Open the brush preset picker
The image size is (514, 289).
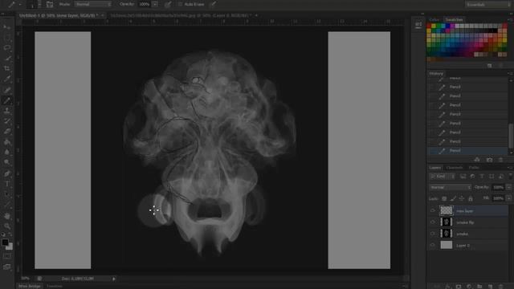tap(34, 4)
